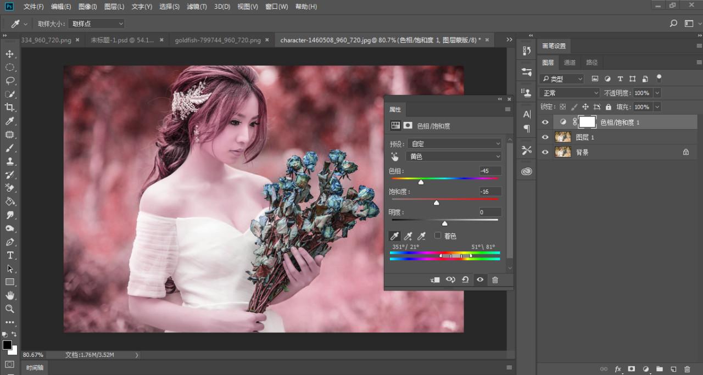Pick the Horizontal Type tool
This screenshot has width=703, height=375.
coord(9,255)
